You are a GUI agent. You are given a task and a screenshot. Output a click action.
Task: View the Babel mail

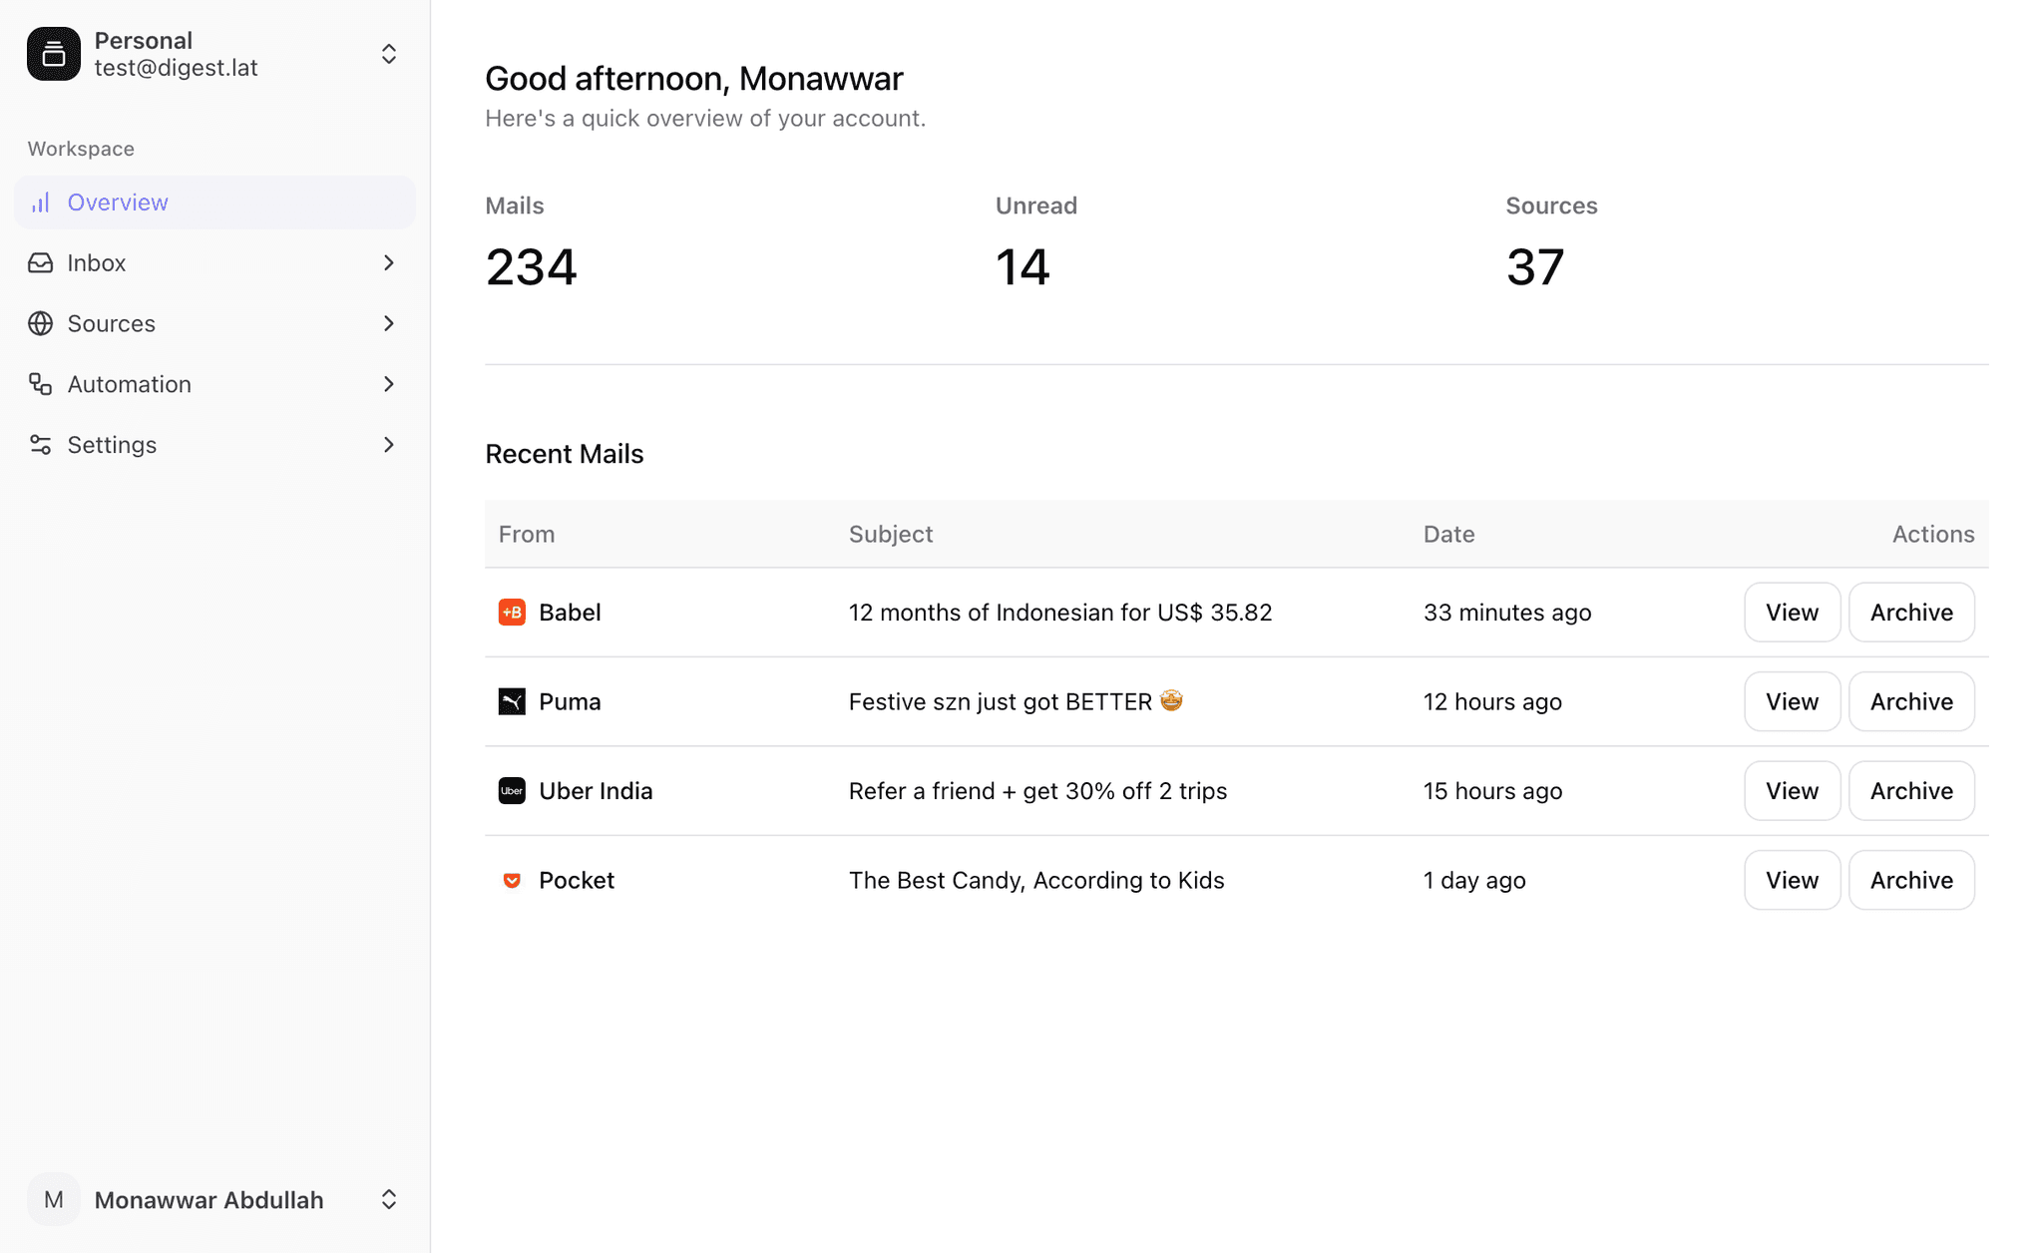(x=1792, y=613)
